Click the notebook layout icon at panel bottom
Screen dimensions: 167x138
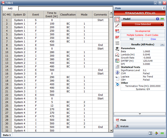(150, 133)
